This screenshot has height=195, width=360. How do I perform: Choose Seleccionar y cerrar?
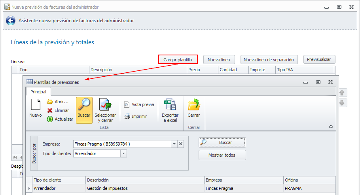pos(105,110)
